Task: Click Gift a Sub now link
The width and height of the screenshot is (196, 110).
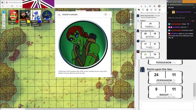Action: [183, 12]
